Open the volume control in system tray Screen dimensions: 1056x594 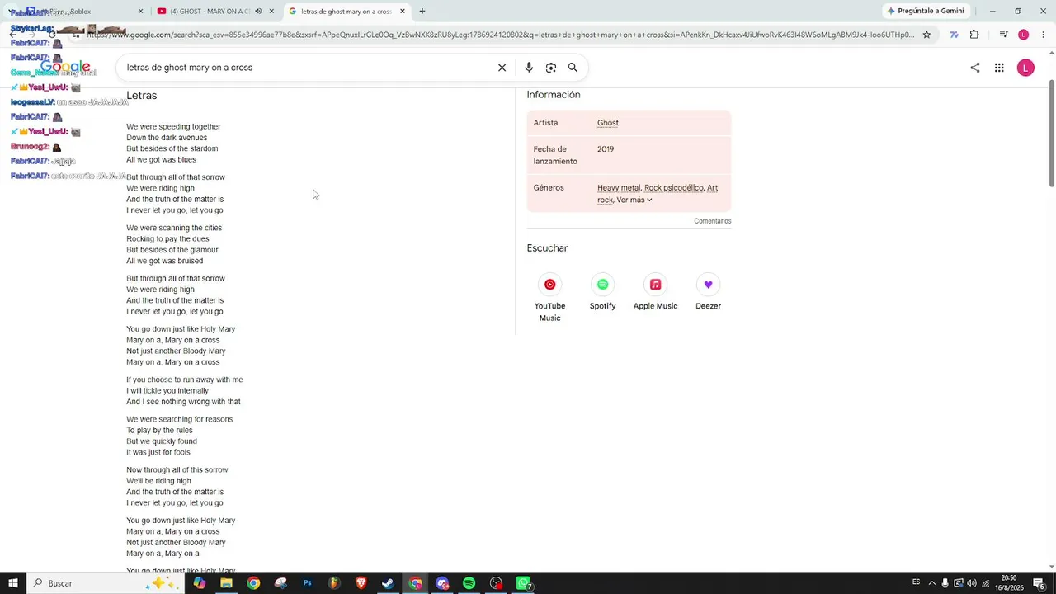(x=972, y=583)
